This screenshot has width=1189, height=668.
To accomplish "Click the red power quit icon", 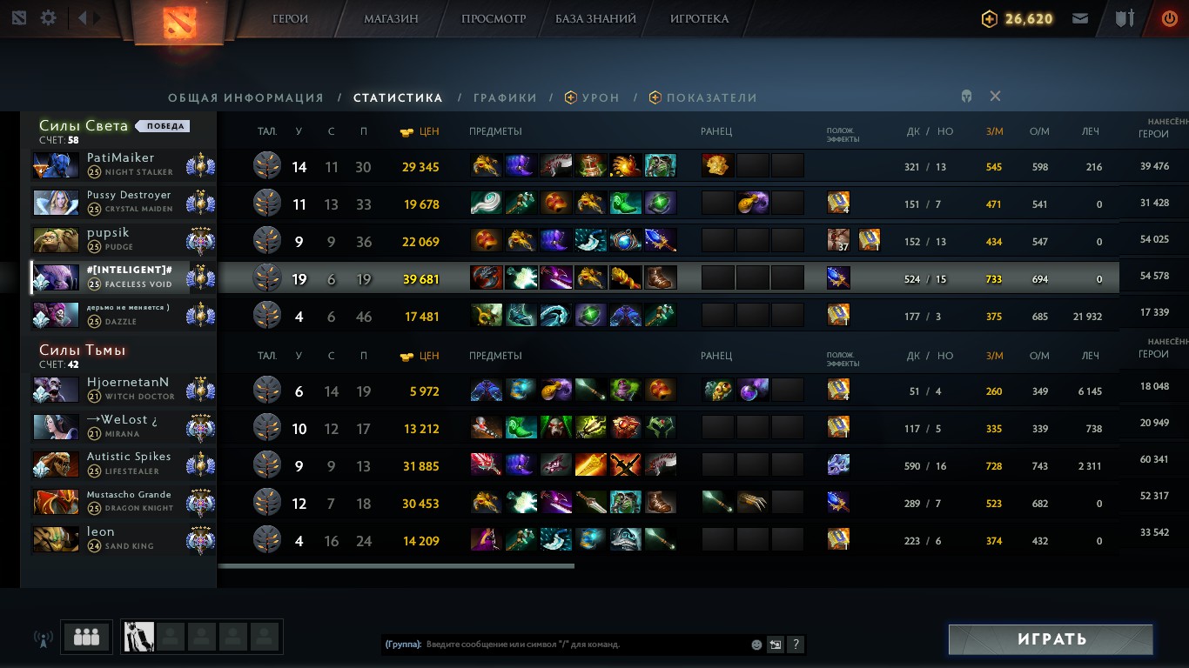I will pos(1170,18).
